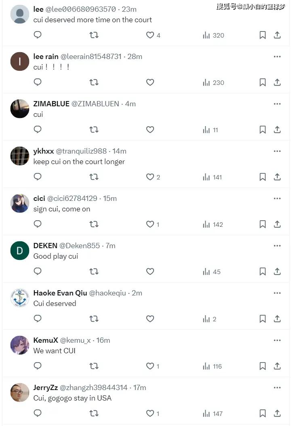The image size is (291, 426).
Task: Open ZIMABLUE's profile from the display name
Action: point(51,104)
